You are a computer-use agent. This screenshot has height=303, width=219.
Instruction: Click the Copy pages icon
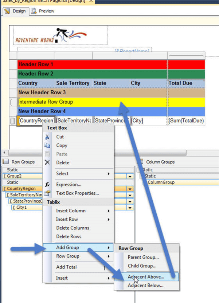pyautogui.click(x=47, y=145)
